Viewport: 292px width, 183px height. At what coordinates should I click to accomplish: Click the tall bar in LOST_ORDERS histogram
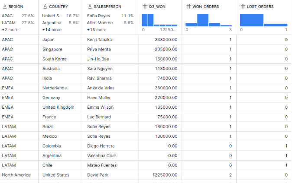point(252,20)
